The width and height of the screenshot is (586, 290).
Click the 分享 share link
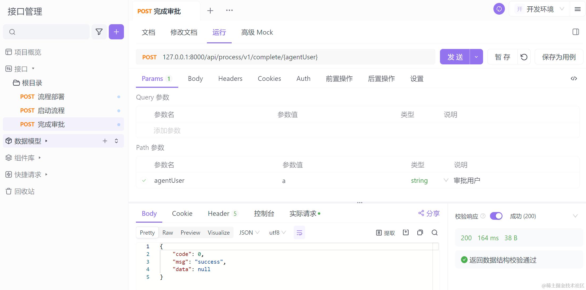[x=429, y=213]
